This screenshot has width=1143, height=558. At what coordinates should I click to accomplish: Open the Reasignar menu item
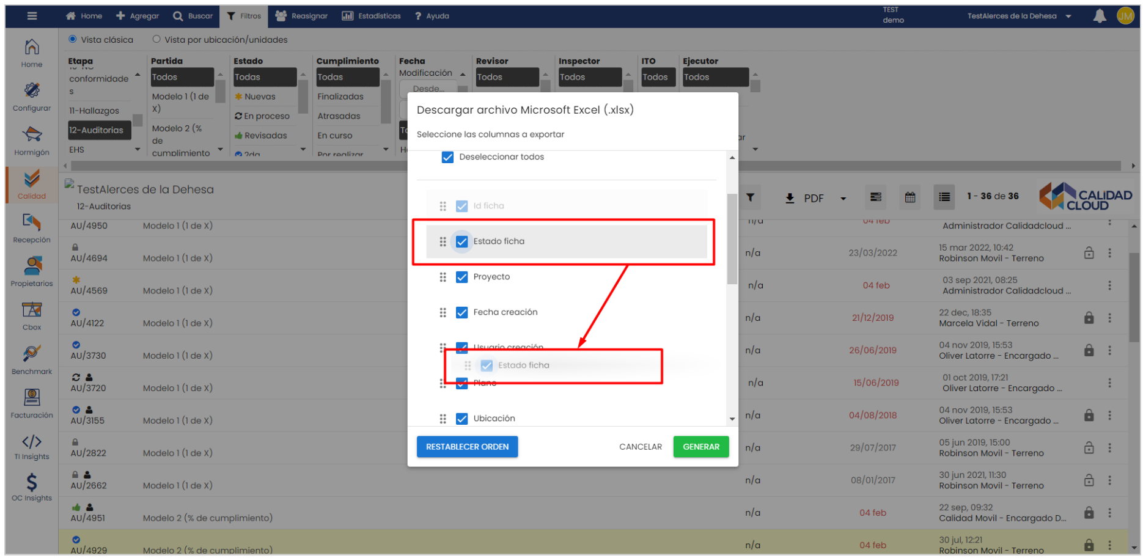point(301,16)
